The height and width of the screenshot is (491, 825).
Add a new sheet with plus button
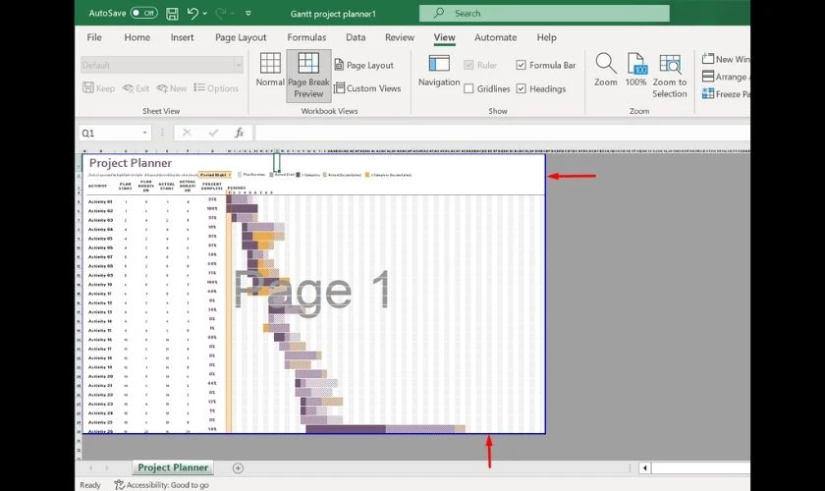coord(238,468)
